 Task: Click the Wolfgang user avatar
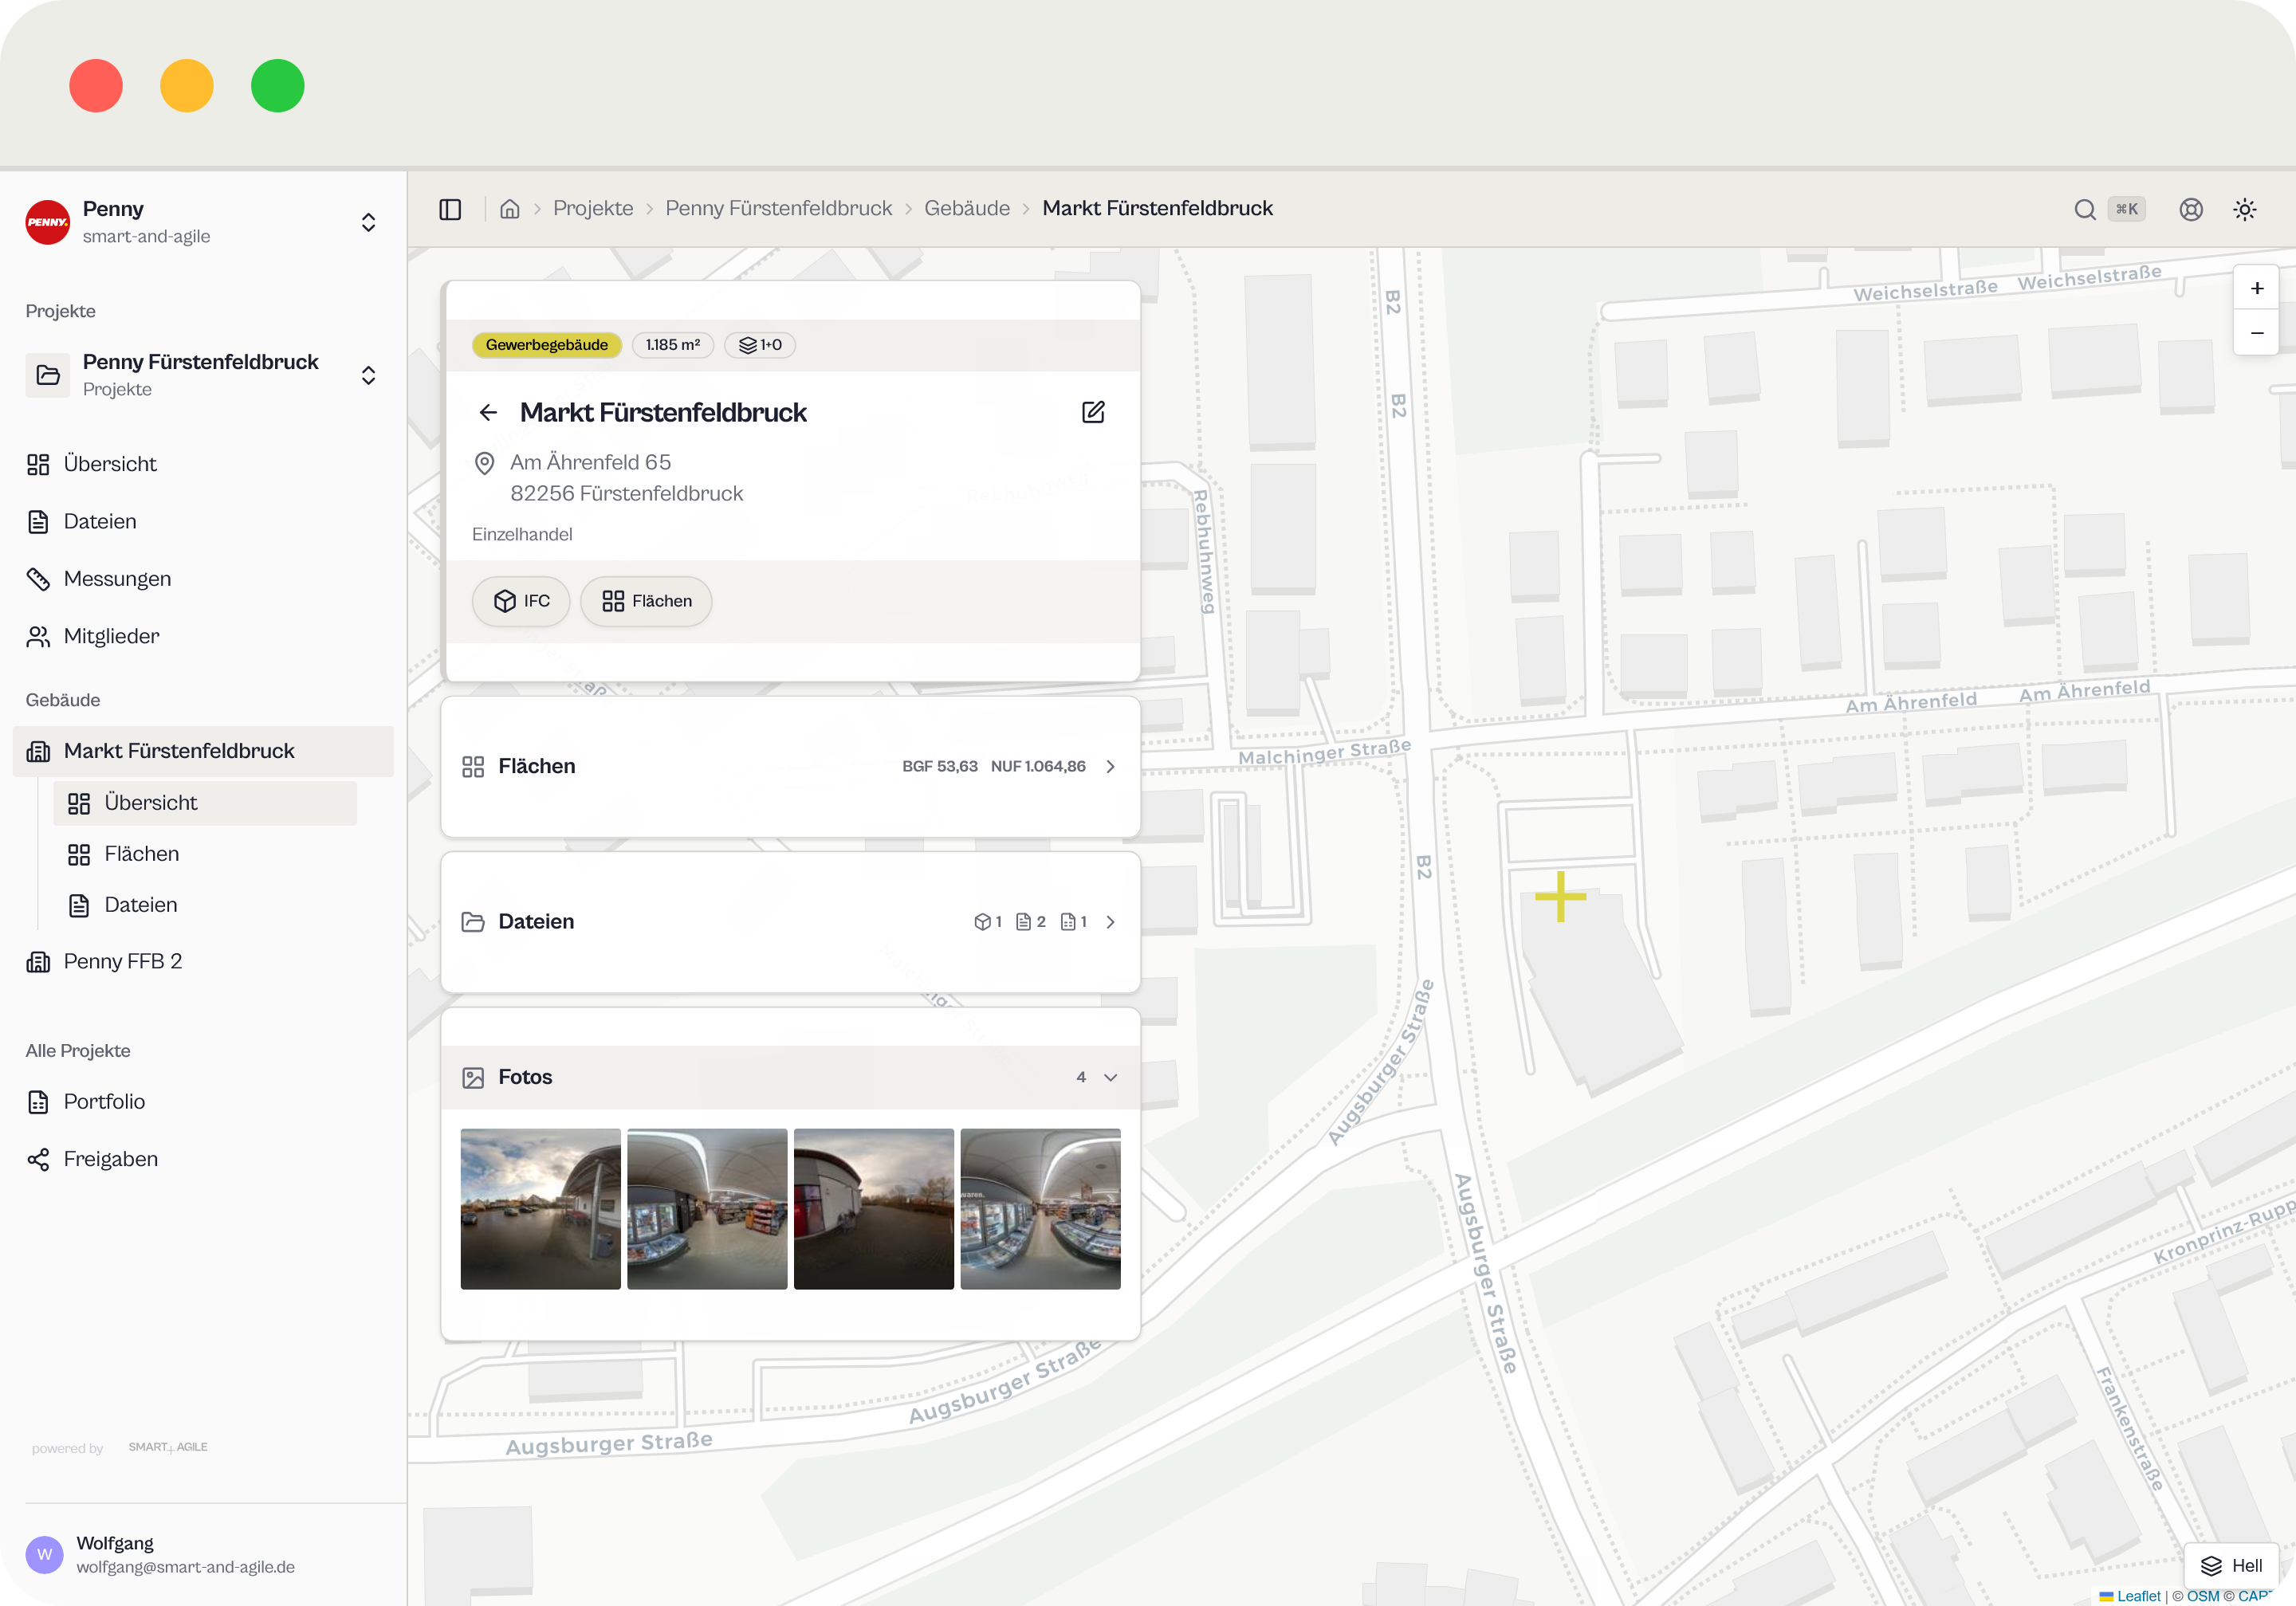pos(44,1554)
